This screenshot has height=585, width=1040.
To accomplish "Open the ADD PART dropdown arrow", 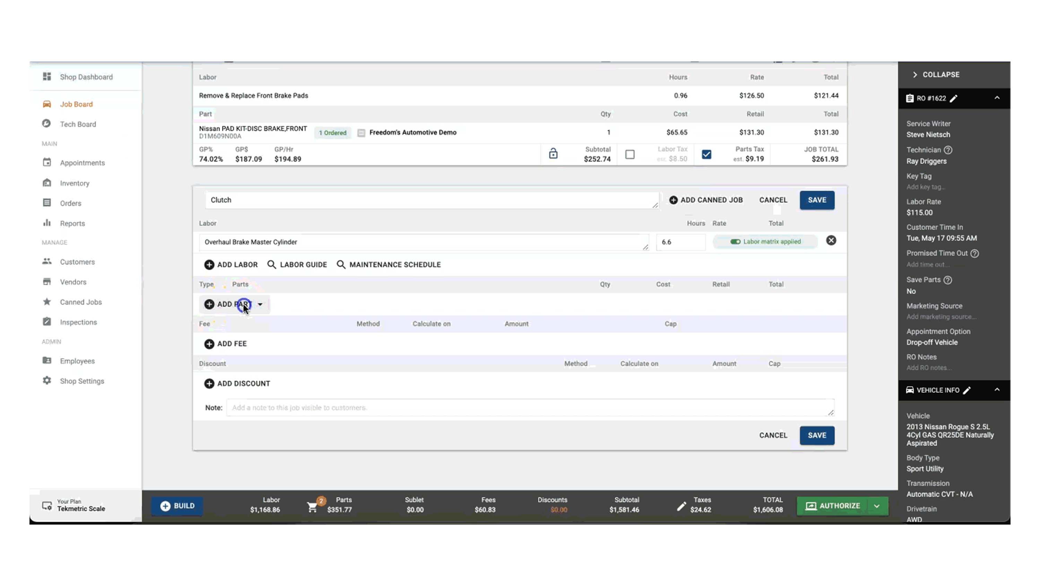I will pyautogui.click(x=260, y=304).
